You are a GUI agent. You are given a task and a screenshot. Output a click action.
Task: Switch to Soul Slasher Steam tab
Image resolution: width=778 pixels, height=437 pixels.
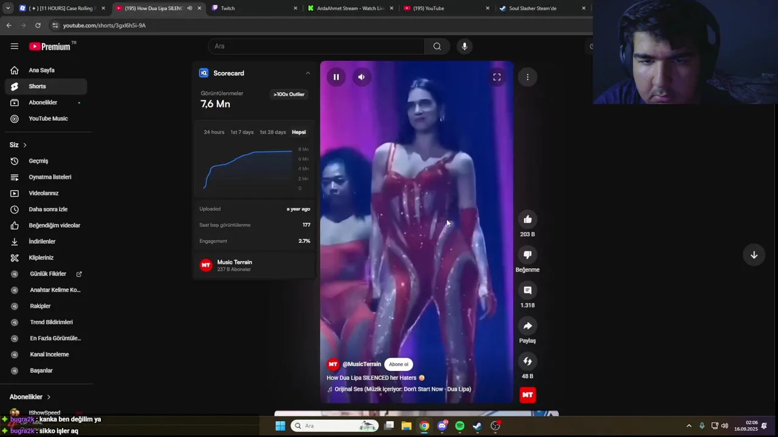click(x=543, y=8)
